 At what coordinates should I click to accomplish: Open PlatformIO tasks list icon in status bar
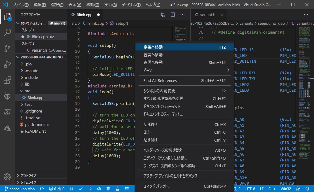(x=127, y=189)
